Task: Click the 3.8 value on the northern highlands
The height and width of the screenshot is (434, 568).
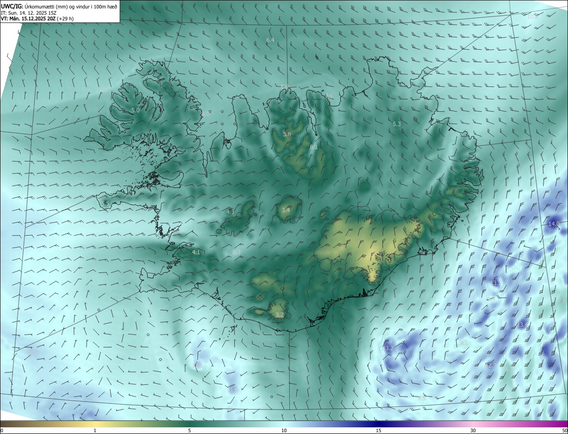Action: click(x=287, y=134)
